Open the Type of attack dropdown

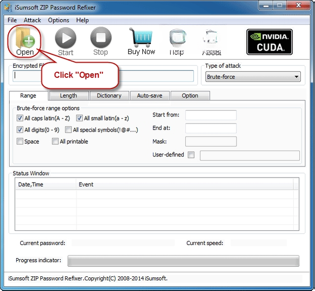[253, 76]
